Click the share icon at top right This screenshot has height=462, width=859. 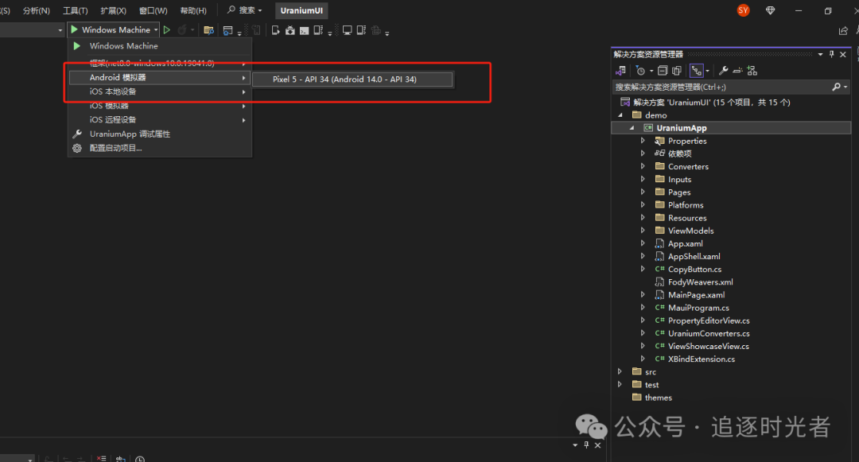[x=843, y=31]
